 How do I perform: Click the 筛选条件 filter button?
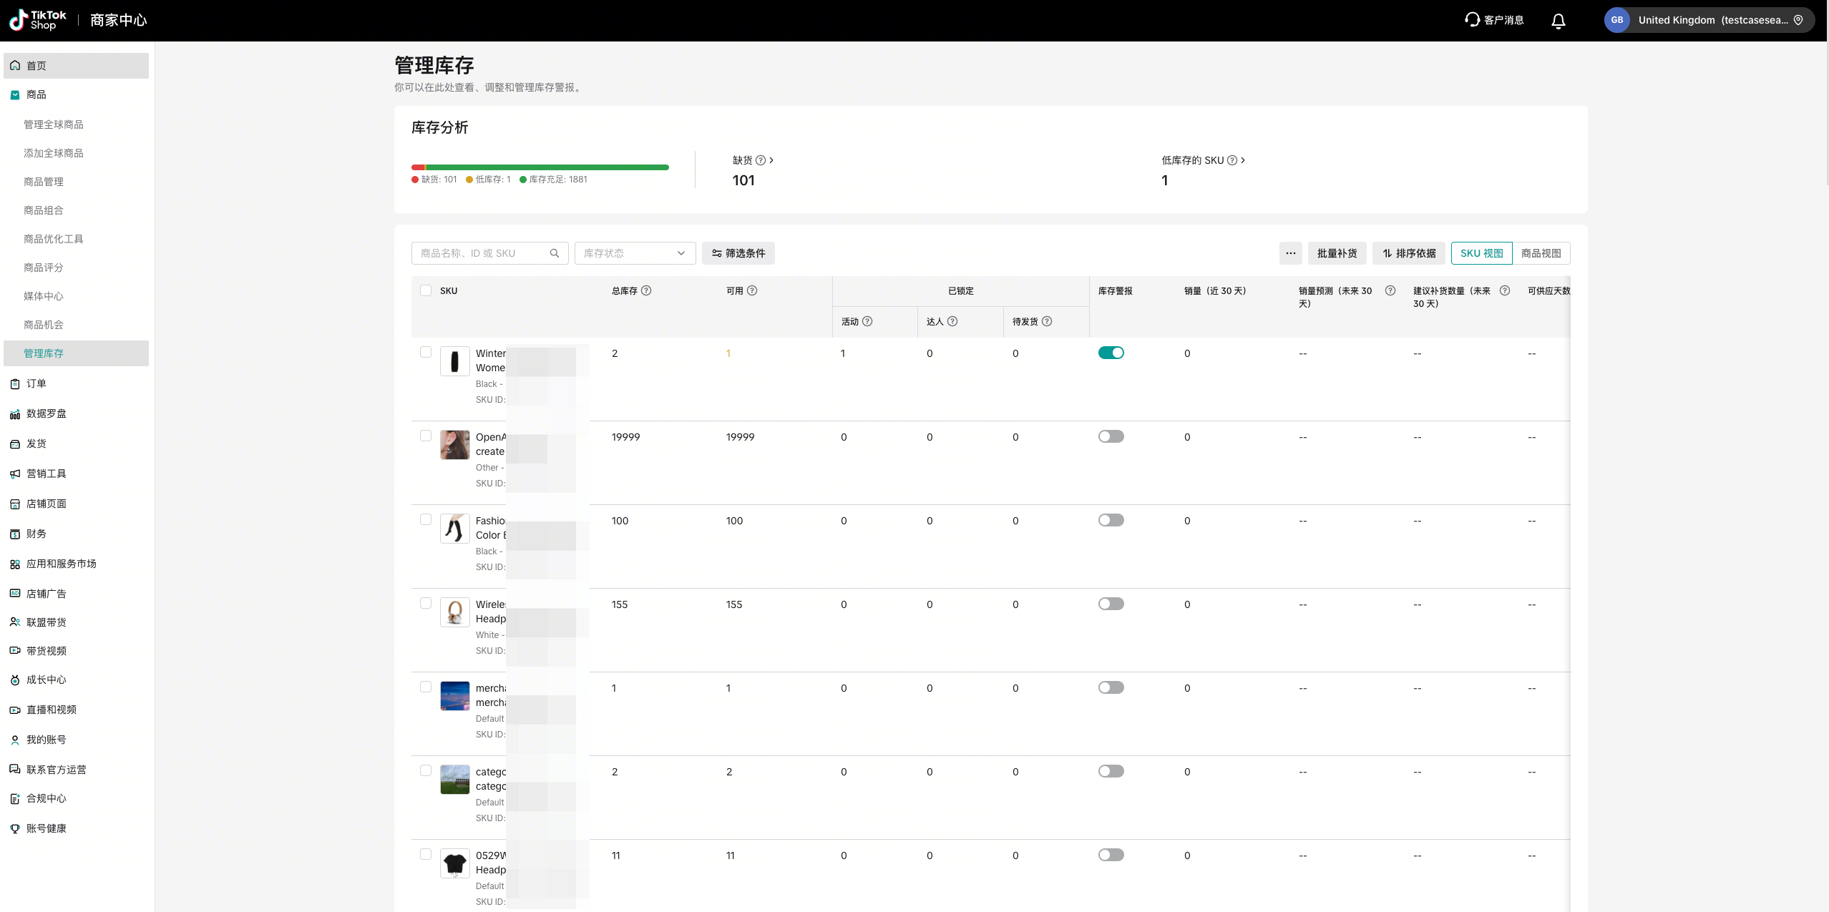point(738,253)
